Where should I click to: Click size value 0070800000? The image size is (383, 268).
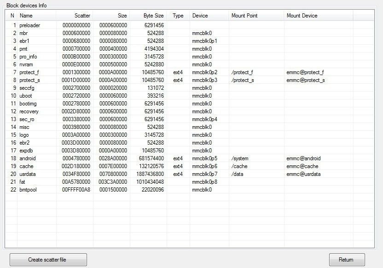(x=113, y=174)
